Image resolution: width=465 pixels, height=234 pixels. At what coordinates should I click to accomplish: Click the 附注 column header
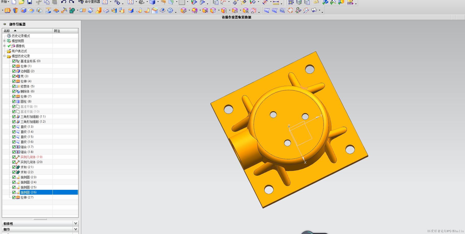point(65,31)
